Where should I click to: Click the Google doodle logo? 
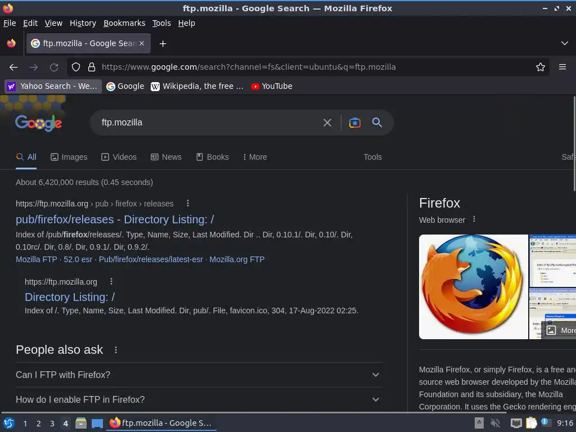pos(39,123)
